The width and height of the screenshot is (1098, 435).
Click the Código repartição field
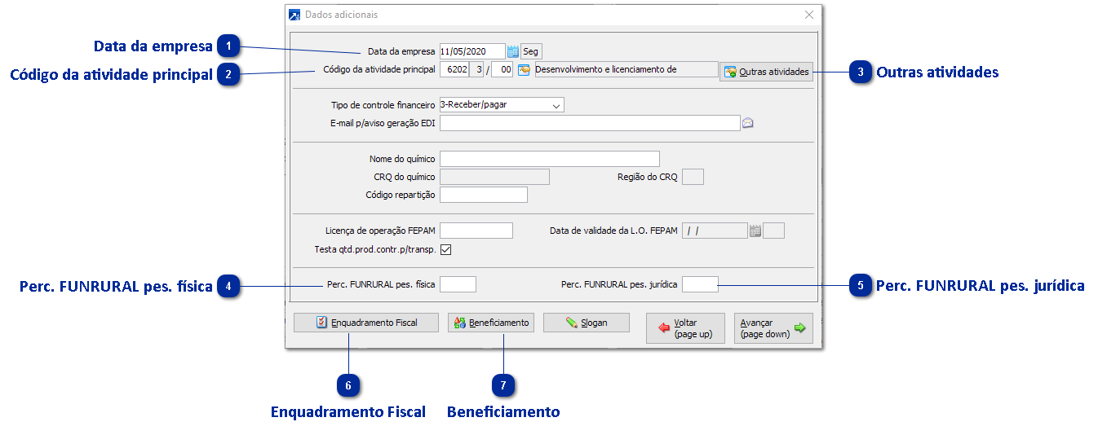point(484,195)
